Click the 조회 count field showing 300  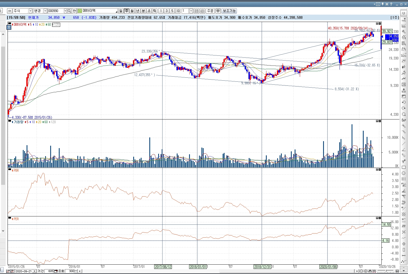tap(70, 271)
